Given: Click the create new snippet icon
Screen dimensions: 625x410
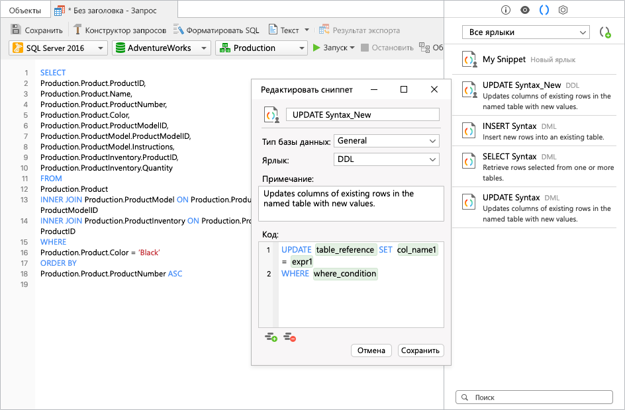Looking at the screenshot, I should [605, 32].
